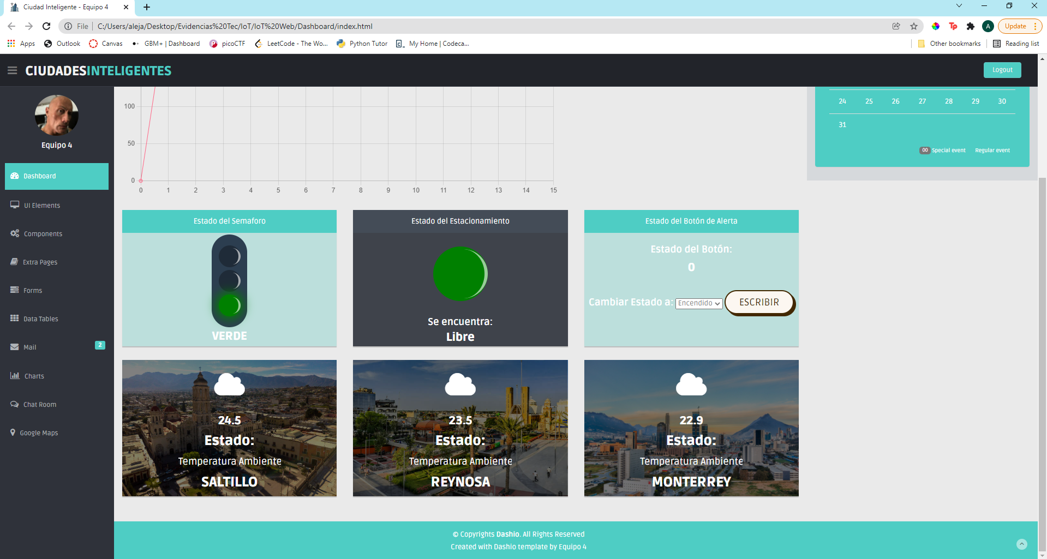Open the Encendido state dropdown
Image resolution: width=1047 pixels, height=559 pixels.
click(699, 303)
